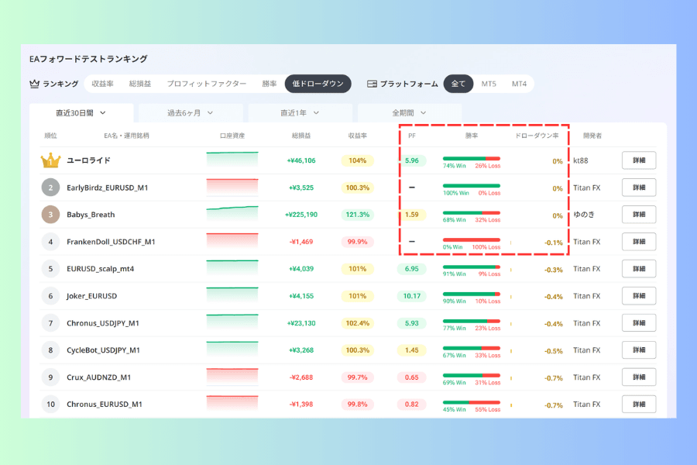Click the ドローダウン率 column header
Viewport: 697px width, 465px height.
tap(537, 136)
